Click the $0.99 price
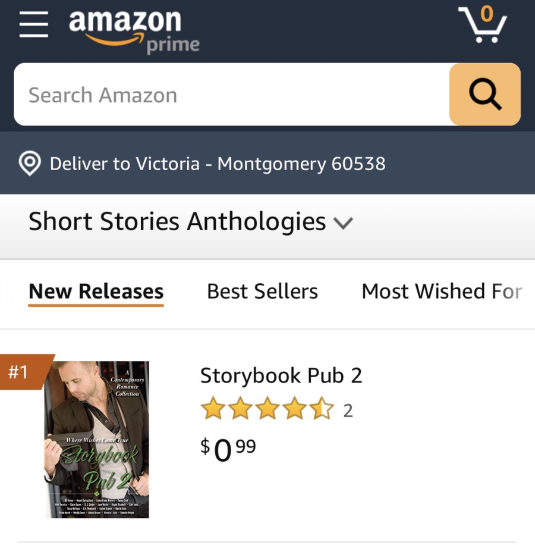This screenshot has height=545, width=535. pyautogui.click(x=228, y=449)
